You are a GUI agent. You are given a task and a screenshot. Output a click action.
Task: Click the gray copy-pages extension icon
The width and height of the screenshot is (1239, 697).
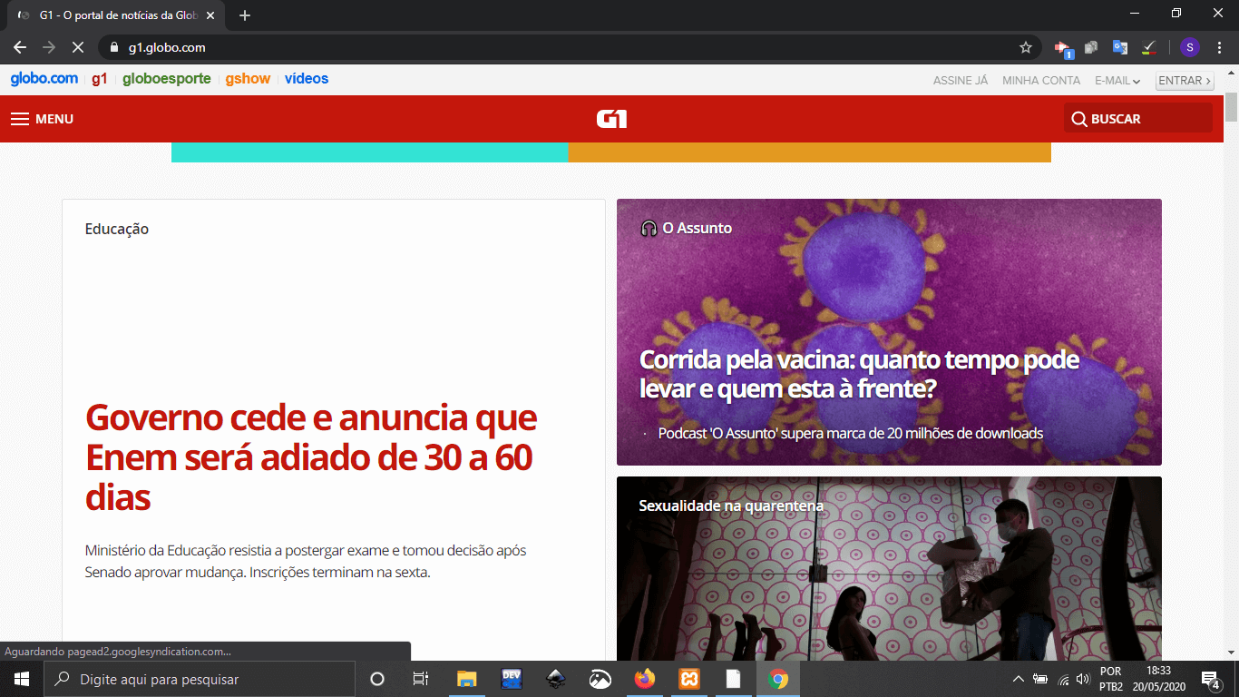pos(1091,47)
